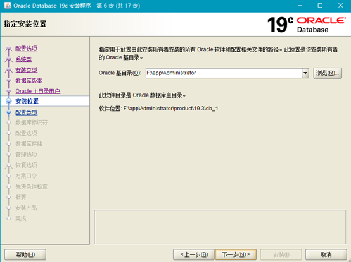Open help with 帮助(H) button
Viewport: 351px width, 262px height.
click(25, 254)
